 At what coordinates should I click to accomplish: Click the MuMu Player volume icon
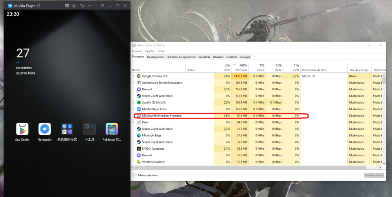point(74,6)
